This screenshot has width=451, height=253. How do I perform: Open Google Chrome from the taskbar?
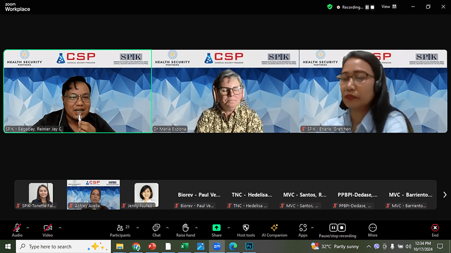coord(136,246)
